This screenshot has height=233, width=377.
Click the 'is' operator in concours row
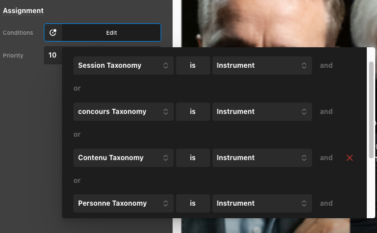tap(192, 112)
